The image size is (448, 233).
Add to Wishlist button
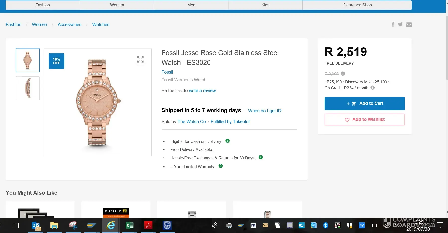click(365, 120)
